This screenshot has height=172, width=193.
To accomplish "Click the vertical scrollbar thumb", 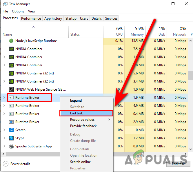I will pyautogui.click(x=190, y=75).
